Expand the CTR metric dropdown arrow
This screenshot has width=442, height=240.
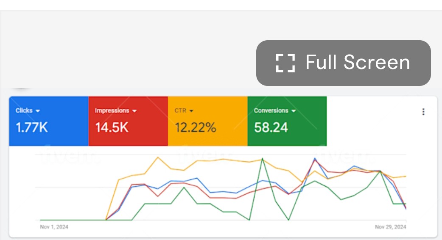(x=191, y=111)
